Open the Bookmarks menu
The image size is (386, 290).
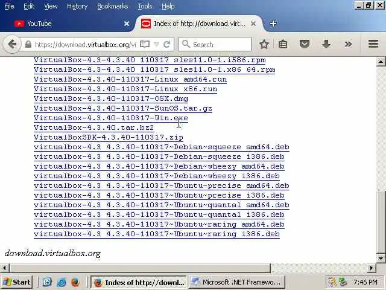coord(113,6)
